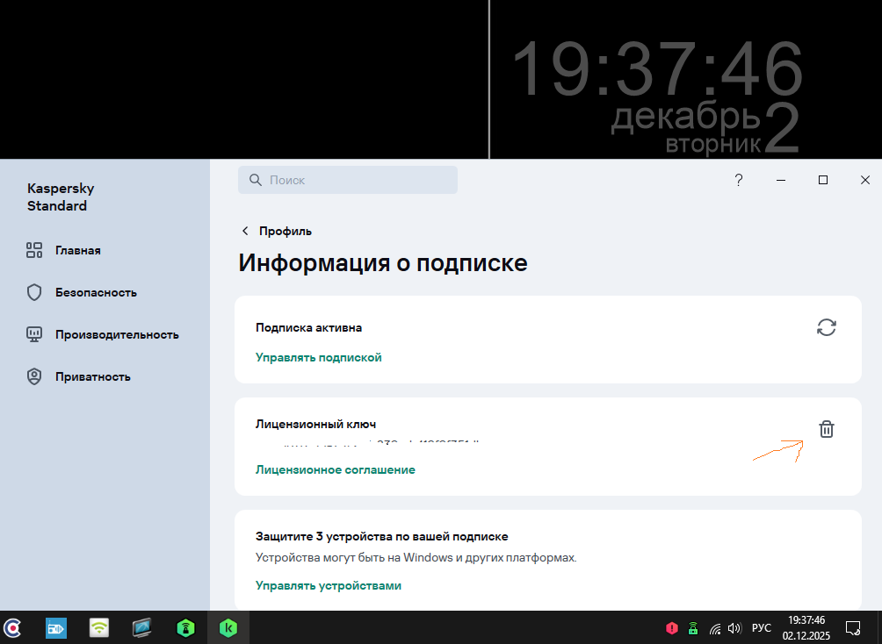Viewport: 882px width, 644px height.
Task: Click the red alert tray icon
Action: tap(672, 627)
